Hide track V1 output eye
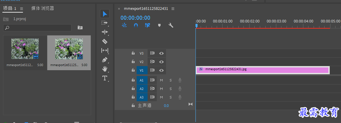The height and width of the screenshot is (123, 341). click(x=161, y=70)
